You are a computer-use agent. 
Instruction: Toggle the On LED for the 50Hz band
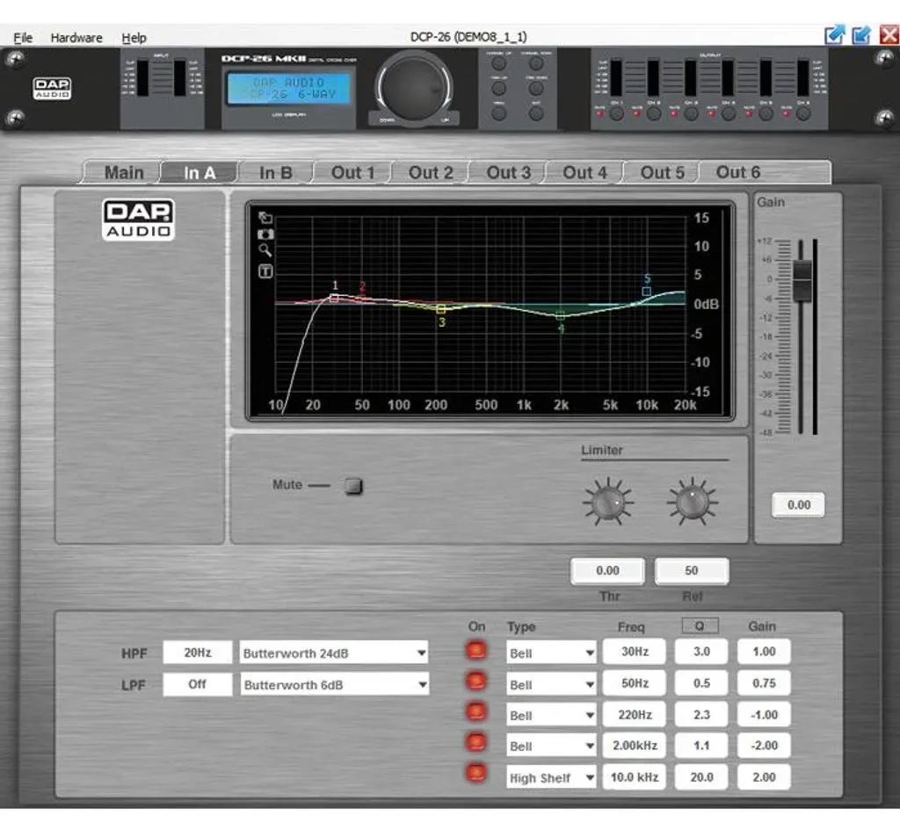475,682
